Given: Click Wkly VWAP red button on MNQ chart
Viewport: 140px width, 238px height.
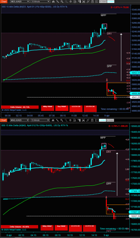Looking at the screenshot, I should point(47,228).
